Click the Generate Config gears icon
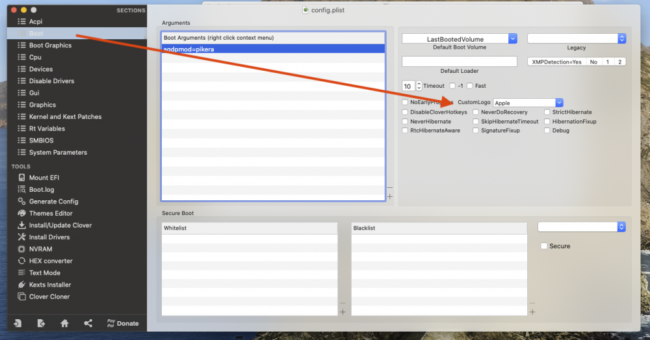The height and width of the screenshot is (340, 650). (x=21, y=201)
